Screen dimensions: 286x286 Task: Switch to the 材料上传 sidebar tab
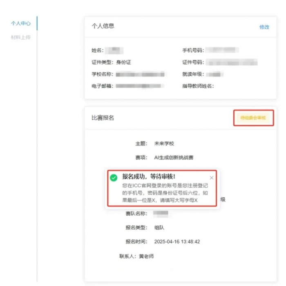click(20, 38)
